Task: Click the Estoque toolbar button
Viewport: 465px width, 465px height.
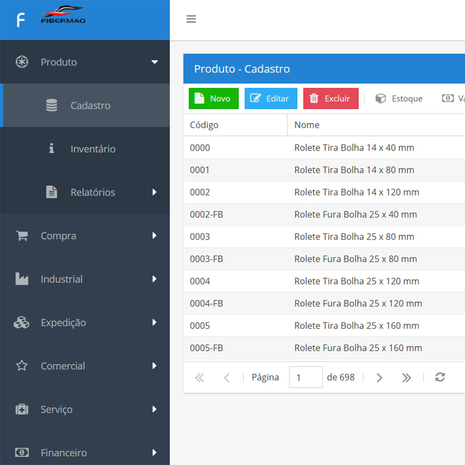Action: (x=399, y=99)
